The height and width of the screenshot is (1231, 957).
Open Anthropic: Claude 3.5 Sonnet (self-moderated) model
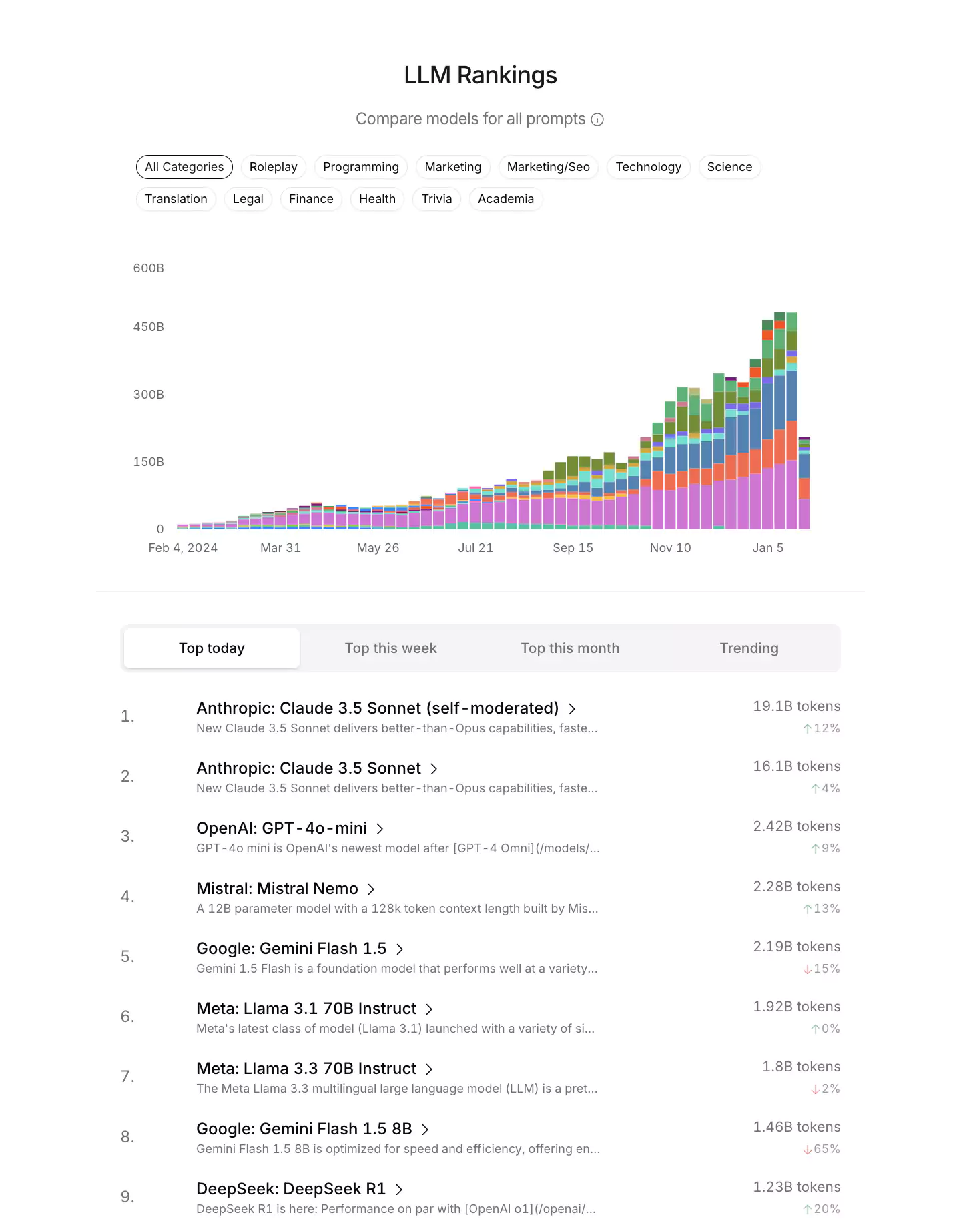pos(378,708)
